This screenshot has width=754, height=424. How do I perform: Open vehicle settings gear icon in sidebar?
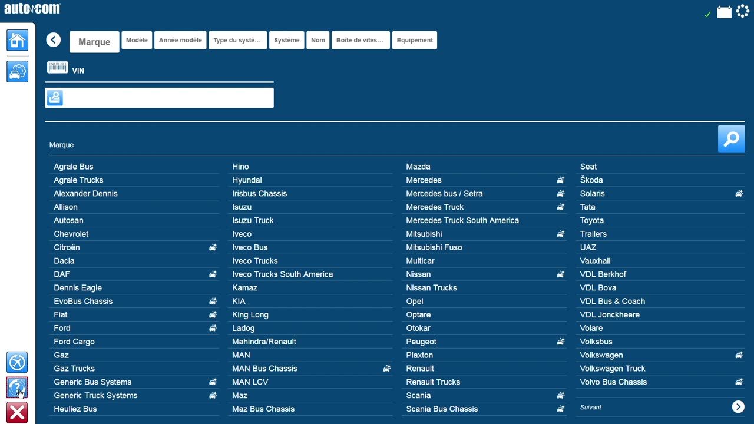[17, 72]
